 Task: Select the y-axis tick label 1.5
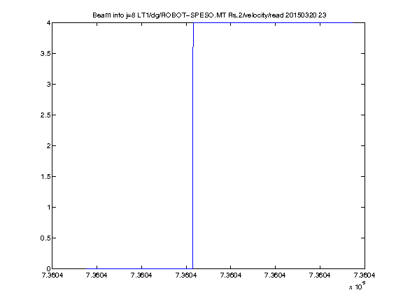(x=45, y=176)
